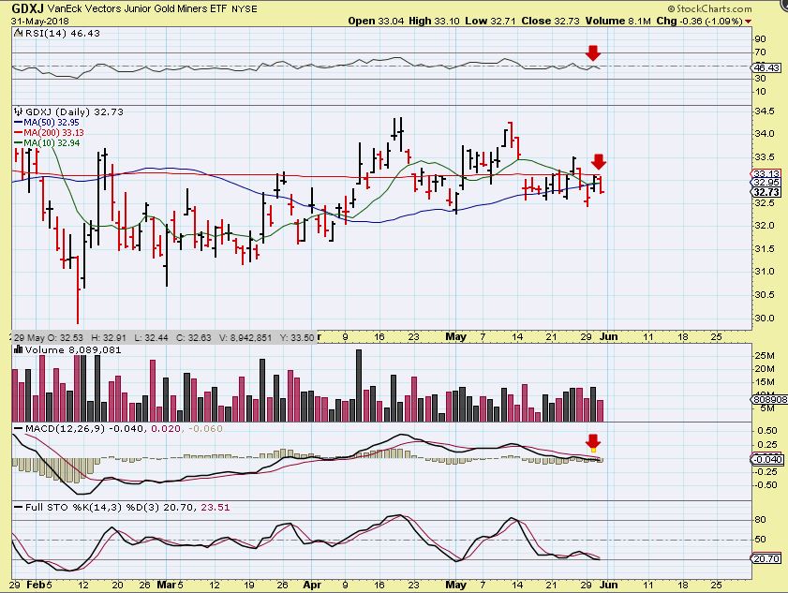This screenshot has width=788, height=593.
Task: Click the -0.040 MACD value tag
Action: [767, 459]
